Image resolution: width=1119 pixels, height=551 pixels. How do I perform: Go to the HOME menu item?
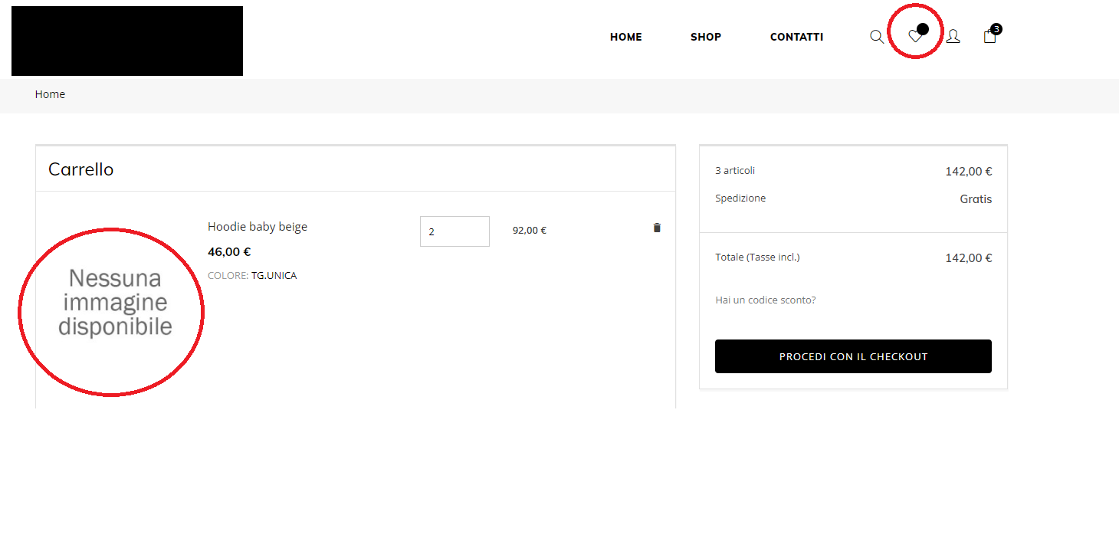626,37
